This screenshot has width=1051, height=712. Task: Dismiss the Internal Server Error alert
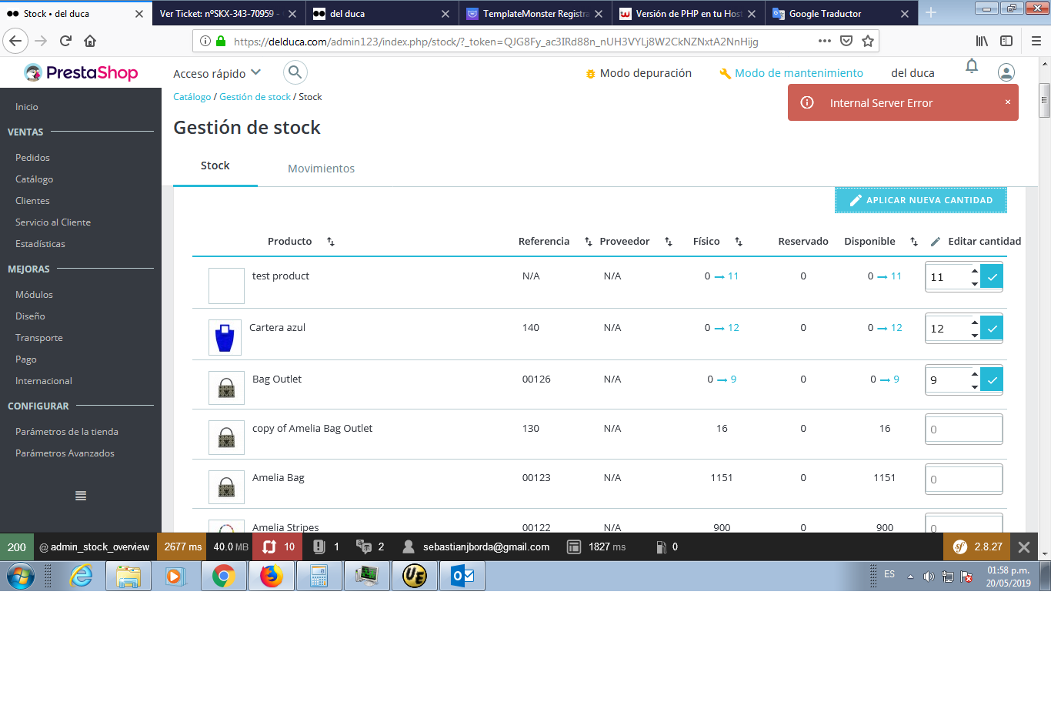tap(1008, 102)
